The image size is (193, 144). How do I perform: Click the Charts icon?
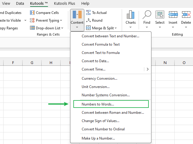pyautogui.click(x=130, y=15)
